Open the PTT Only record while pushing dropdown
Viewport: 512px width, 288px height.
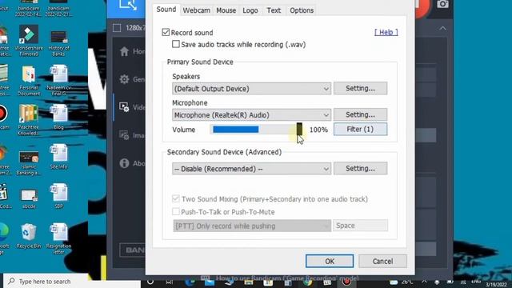click(x=251, y=226)
